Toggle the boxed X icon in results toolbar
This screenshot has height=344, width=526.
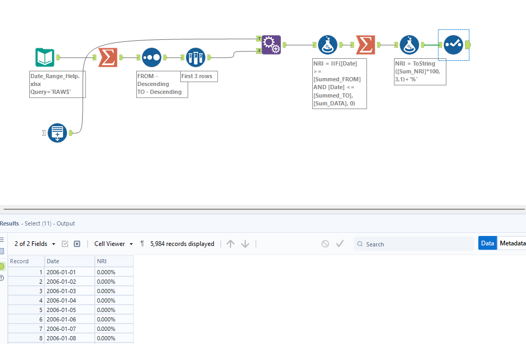point(77,243)
